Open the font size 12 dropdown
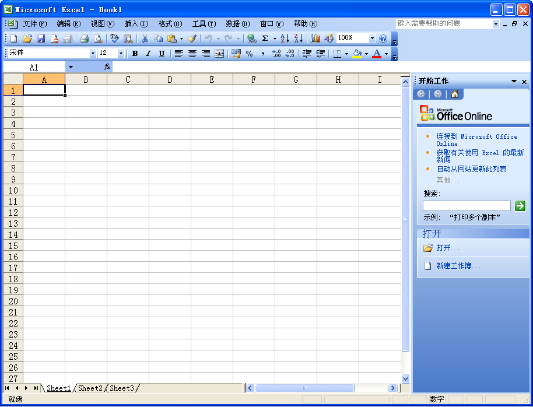Viewport: 533px width, 407px height. pyautogui.click(x=121, y=54)
